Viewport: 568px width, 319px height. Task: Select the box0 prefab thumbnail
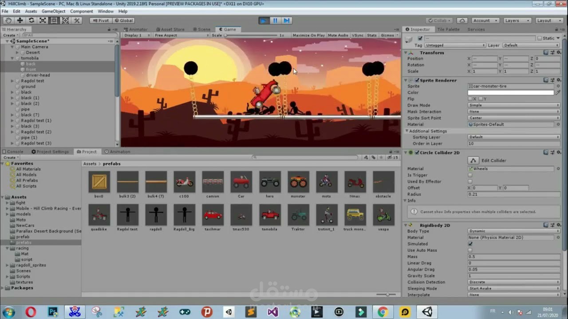point(99,182)
